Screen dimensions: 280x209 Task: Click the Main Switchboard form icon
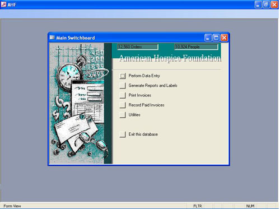tap(52, 38)
